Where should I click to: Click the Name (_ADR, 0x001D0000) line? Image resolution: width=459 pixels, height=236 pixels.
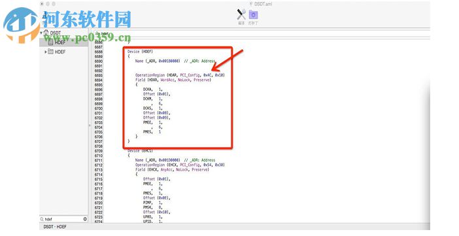click(x=175, y=160)
